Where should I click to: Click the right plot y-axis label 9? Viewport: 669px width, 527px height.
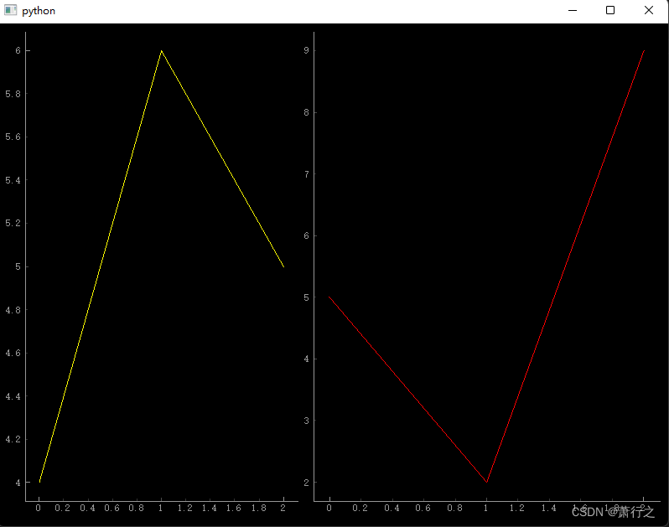[306, 50]
